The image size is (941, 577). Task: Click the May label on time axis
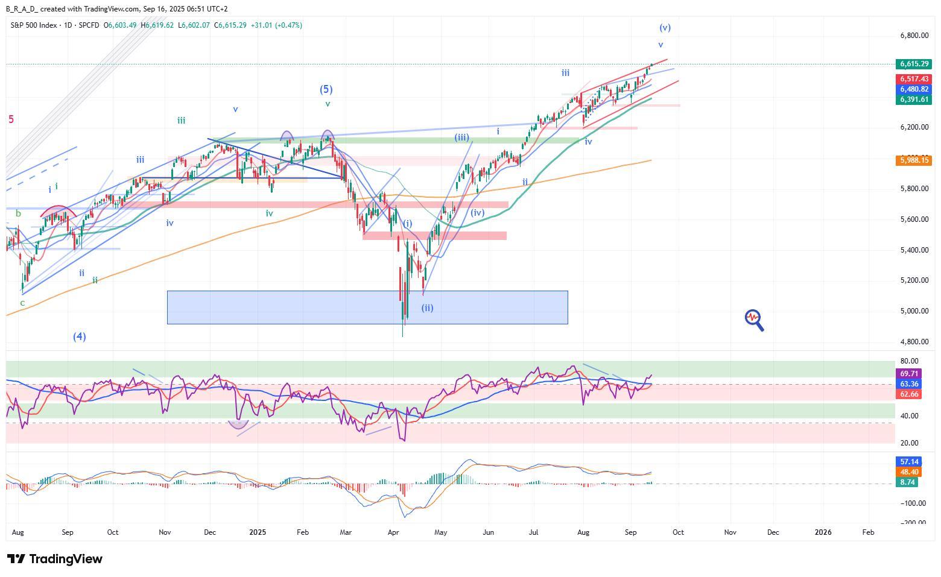point(441,532)
